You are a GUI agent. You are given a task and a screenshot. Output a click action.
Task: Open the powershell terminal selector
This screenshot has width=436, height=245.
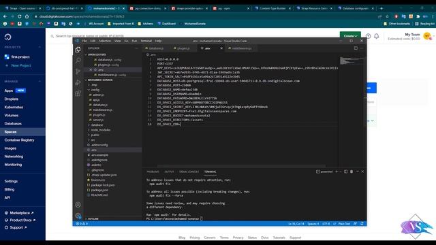(x=324, y=171)
